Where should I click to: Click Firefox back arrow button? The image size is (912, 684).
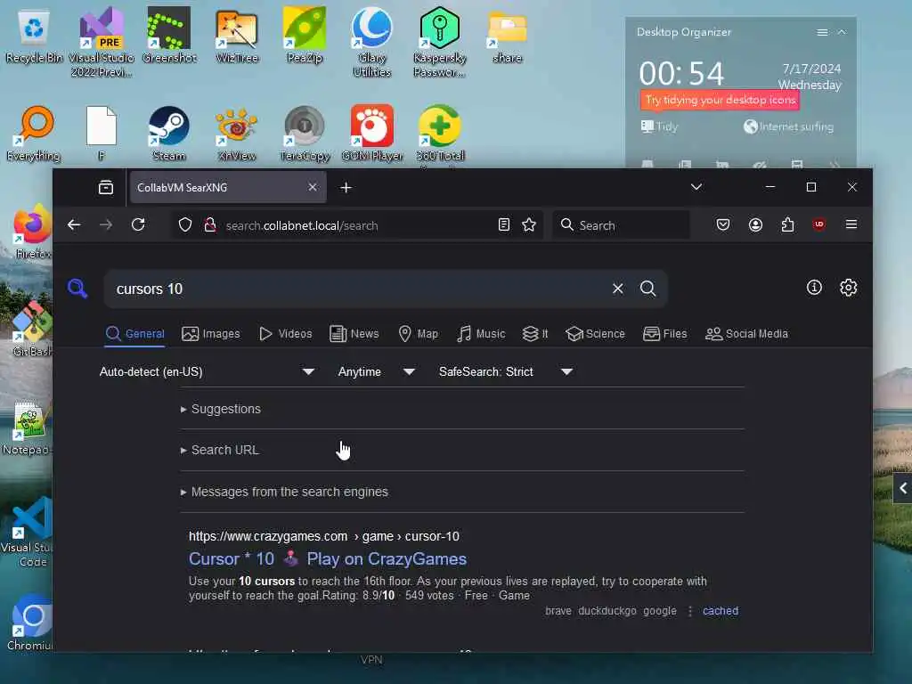click(74, 225)
